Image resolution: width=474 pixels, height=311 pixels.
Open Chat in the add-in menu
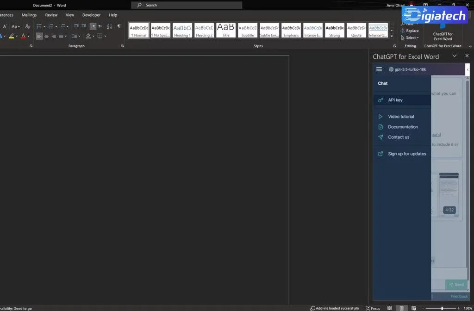[383, 83]
